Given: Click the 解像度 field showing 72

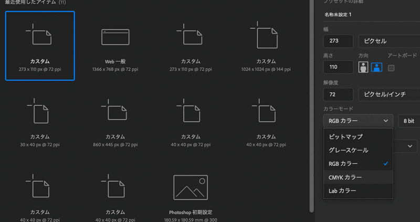Looking at the screenshot, I should click(x=338, y=94).
